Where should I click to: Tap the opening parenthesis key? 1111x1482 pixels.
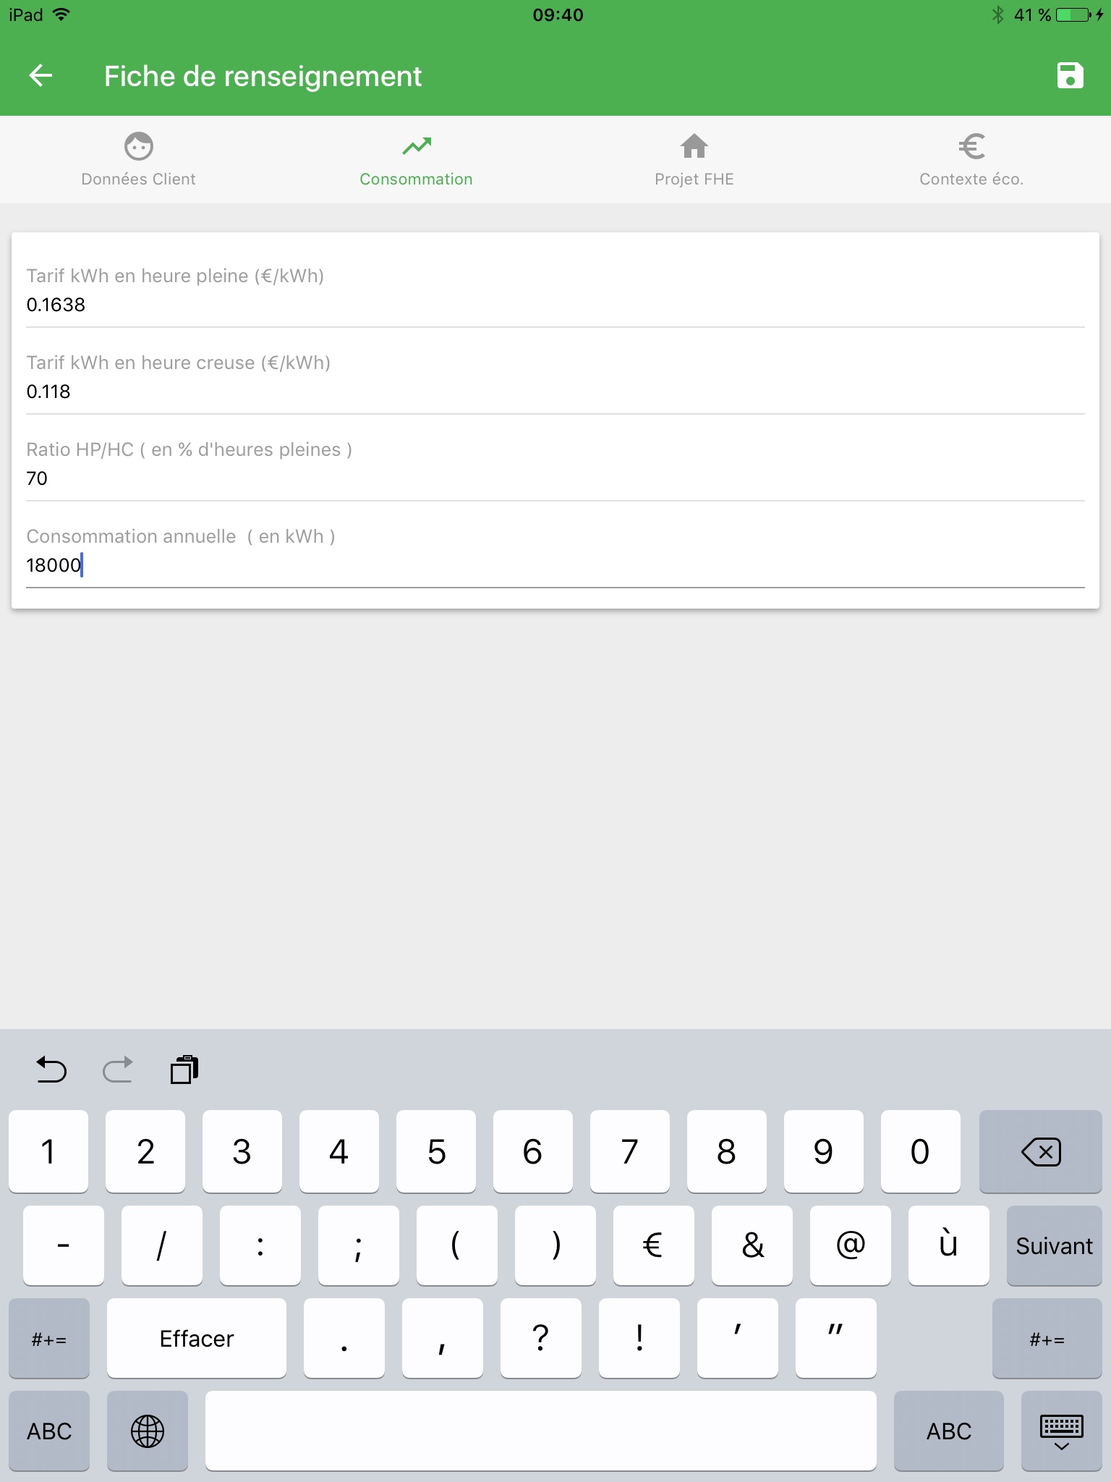pyautogui.click(x=457, y=1245)
